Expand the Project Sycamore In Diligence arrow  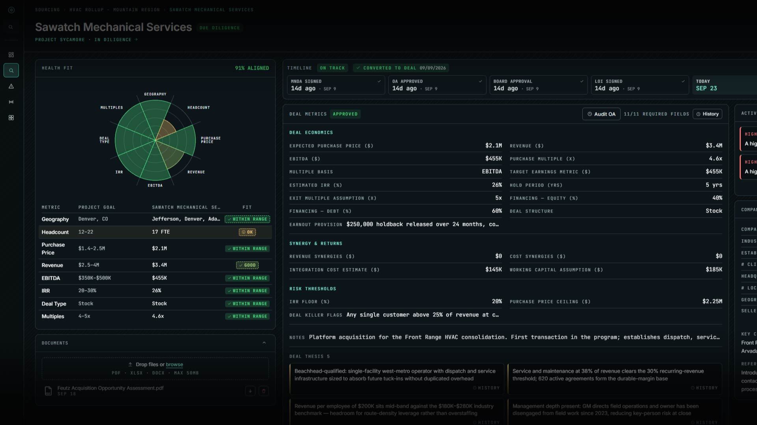136,39
